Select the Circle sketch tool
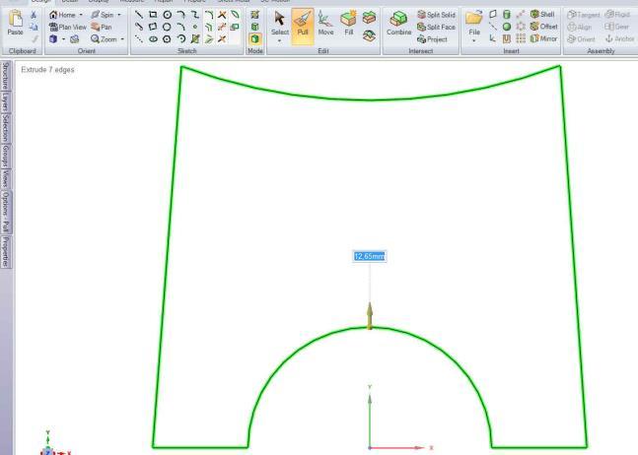 tap(167, 15)
